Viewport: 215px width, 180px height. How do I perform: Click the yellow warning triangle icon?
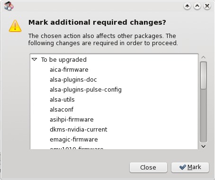[15, 26]
